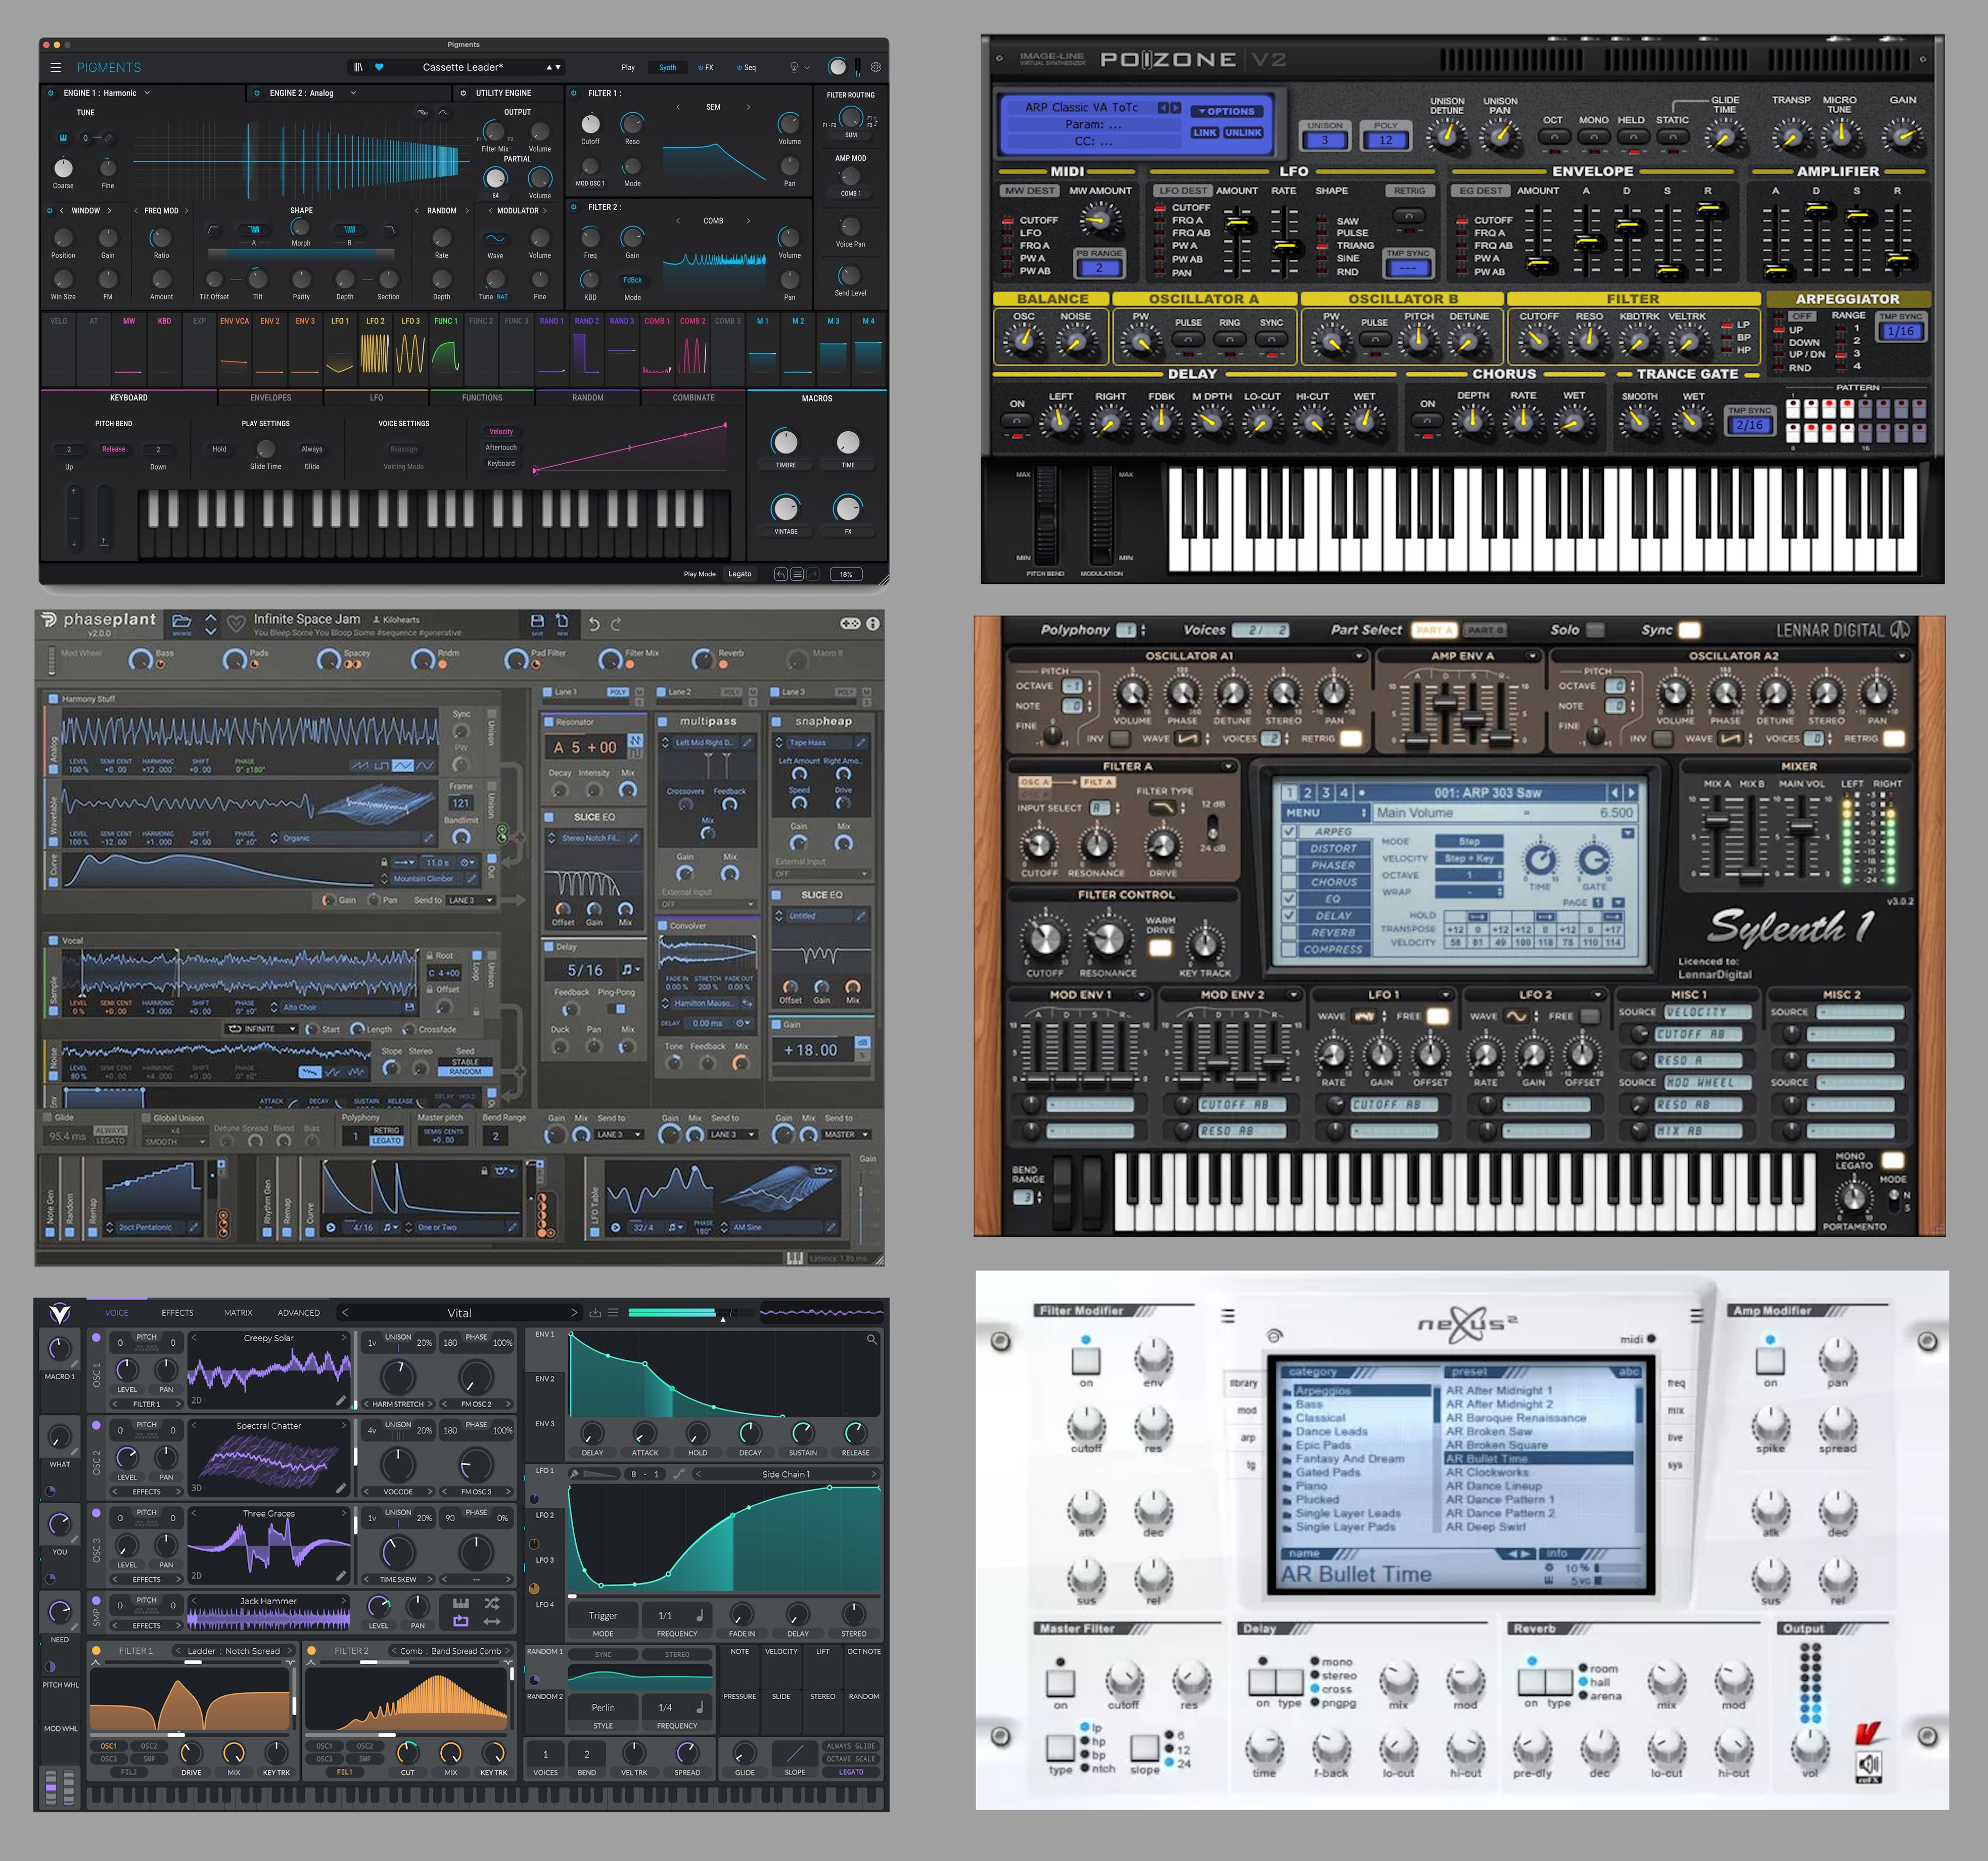
Task: Open the OPTIONS dropdown in PoiZone
Action: pyautogui.click(x=1227, y=111)
